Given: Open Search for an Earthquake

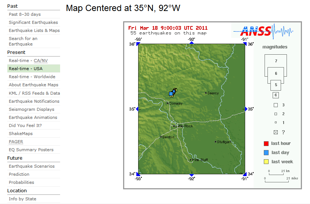Looking at the screenshot, I should point(23,41).
